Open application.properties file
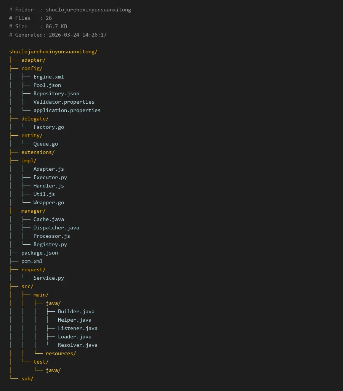Viewport: 343px width, 391px height. pyautogui.click(x=67, y=110)
